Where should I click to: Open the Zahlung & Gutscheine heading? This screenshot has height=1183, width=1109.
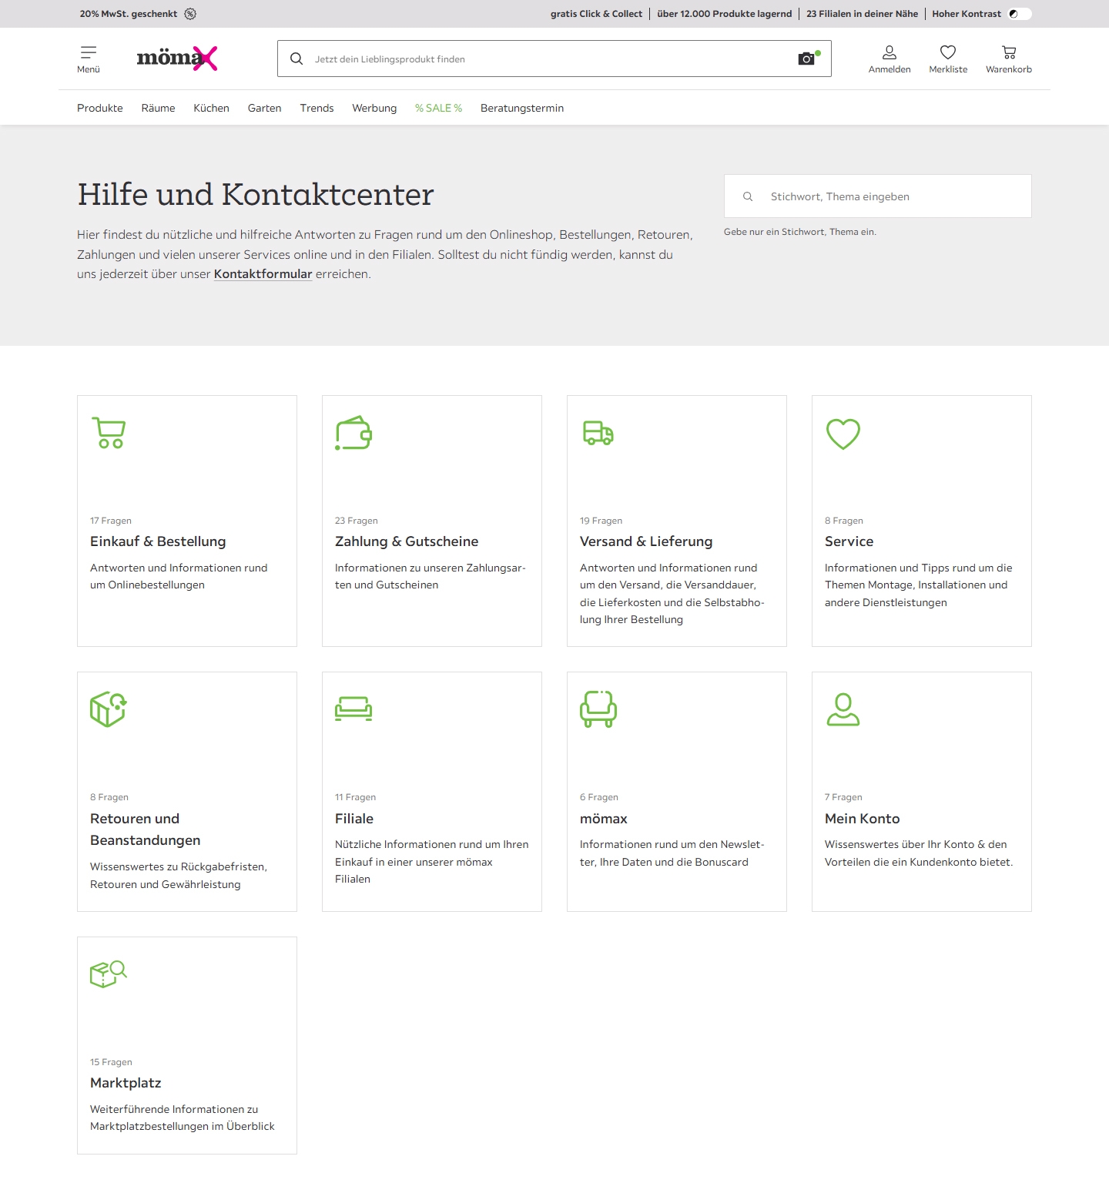(407, 541)
